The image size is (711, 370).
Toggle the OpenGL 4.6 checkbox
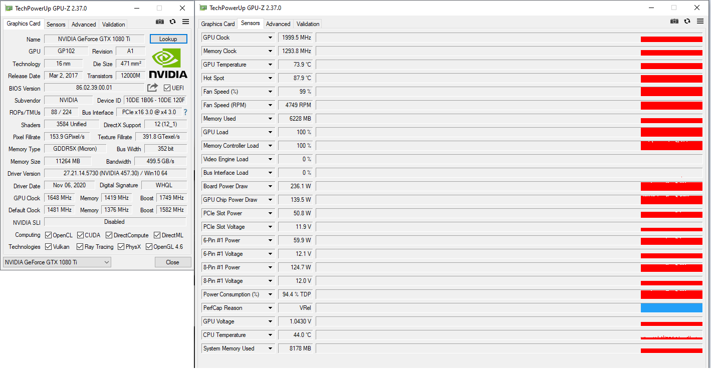click(x=149, y=246)
